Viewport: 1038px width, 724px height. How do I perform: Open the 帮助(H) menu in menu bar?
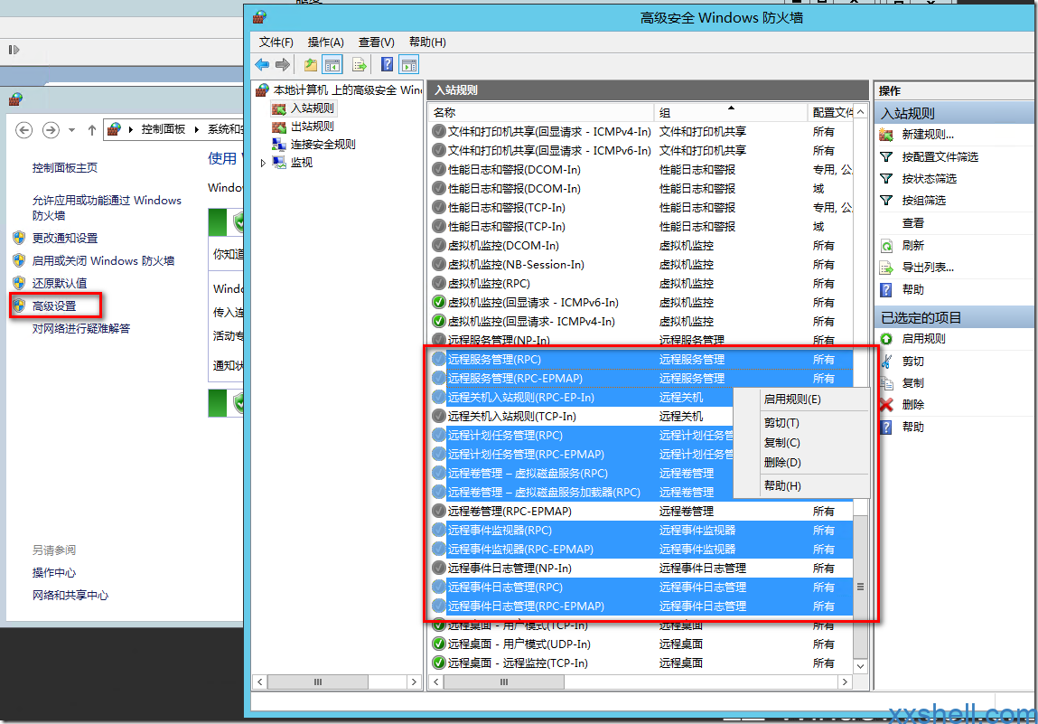click(427, 42)
